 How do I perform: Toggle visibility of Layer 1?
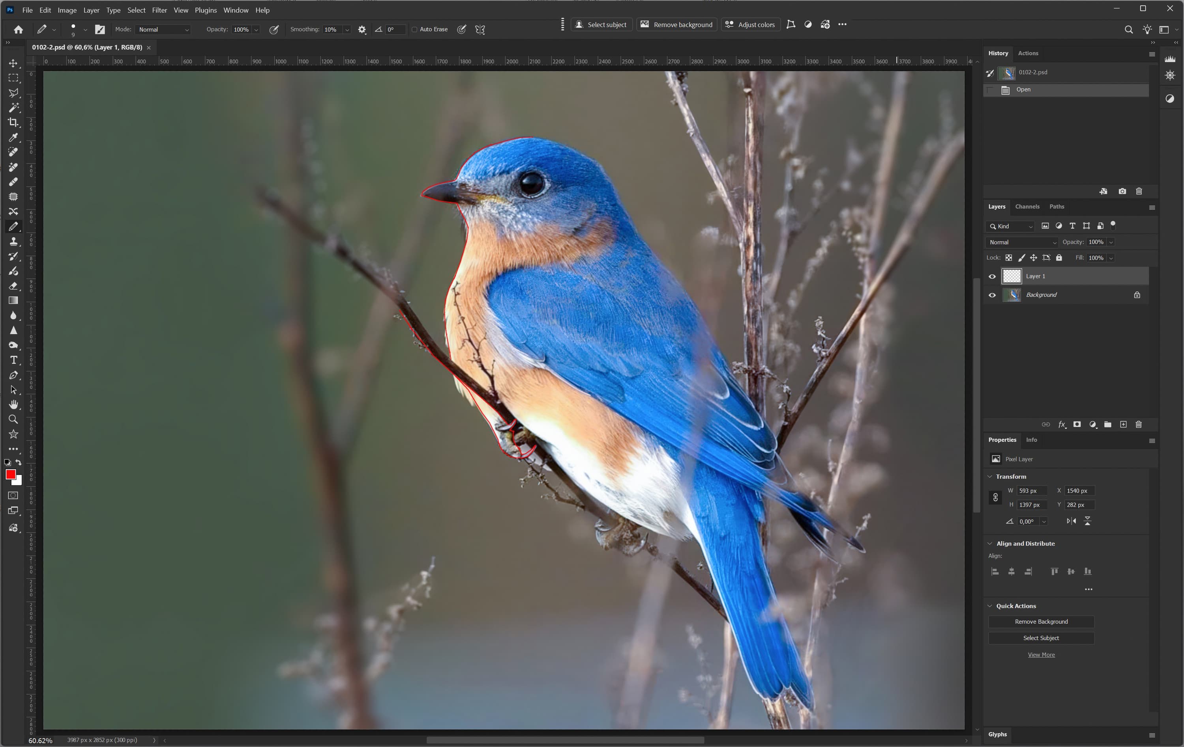pyautogui.click(x=992, y=276)
